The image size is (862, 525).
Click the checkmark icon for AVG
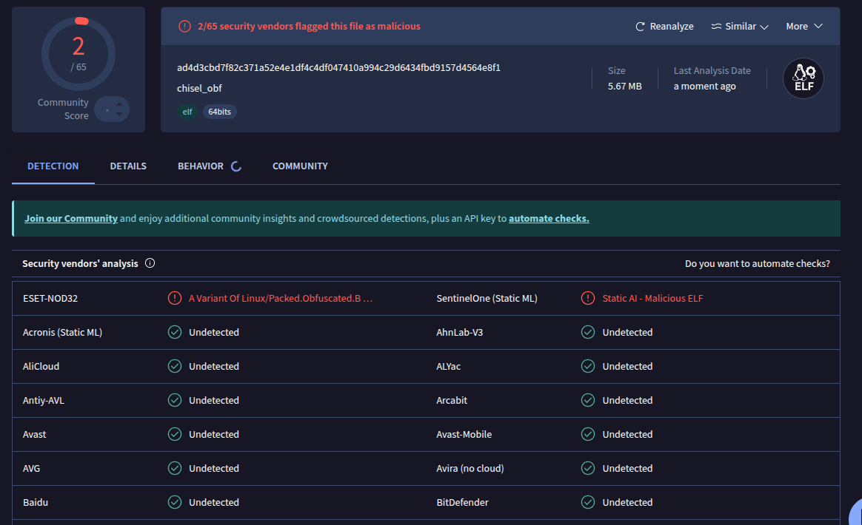(x=174, y=469)
